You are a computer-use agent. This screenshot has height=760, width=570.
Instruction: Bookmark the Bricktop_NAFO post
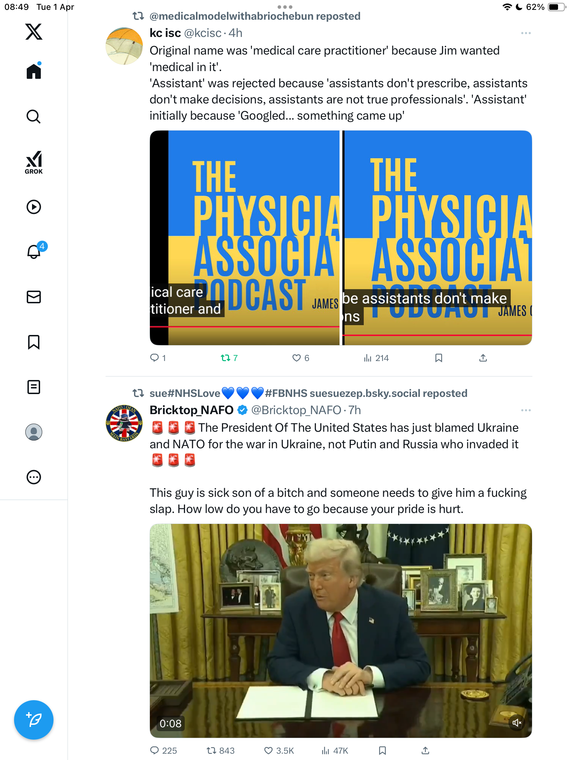[382, 750]
